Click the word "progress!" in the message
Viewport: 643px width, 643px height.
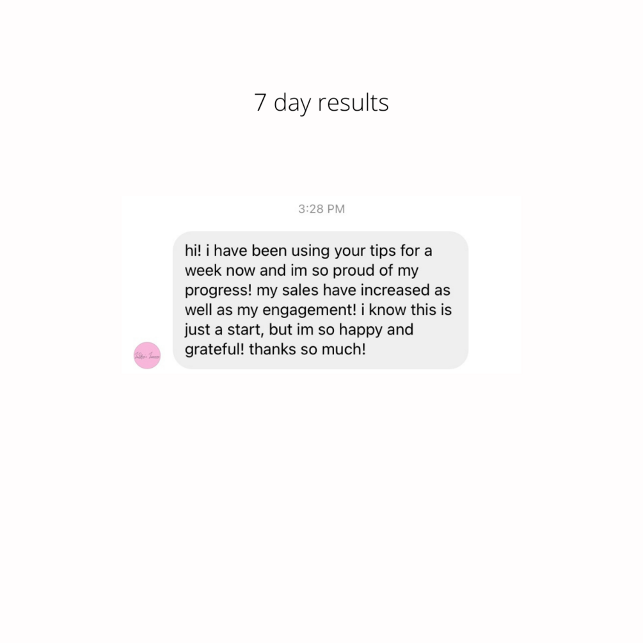[218, 290]
